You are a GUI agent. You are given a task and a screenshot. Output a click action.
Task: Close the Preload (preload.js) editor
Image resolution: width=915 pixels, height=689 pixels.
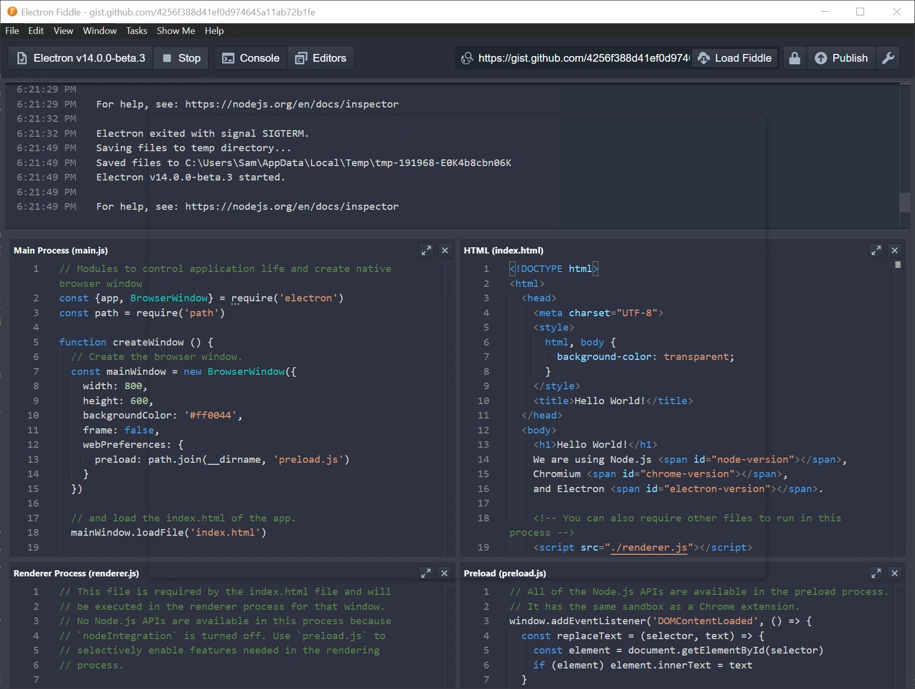pyautogui.click(x=894, y=573)
